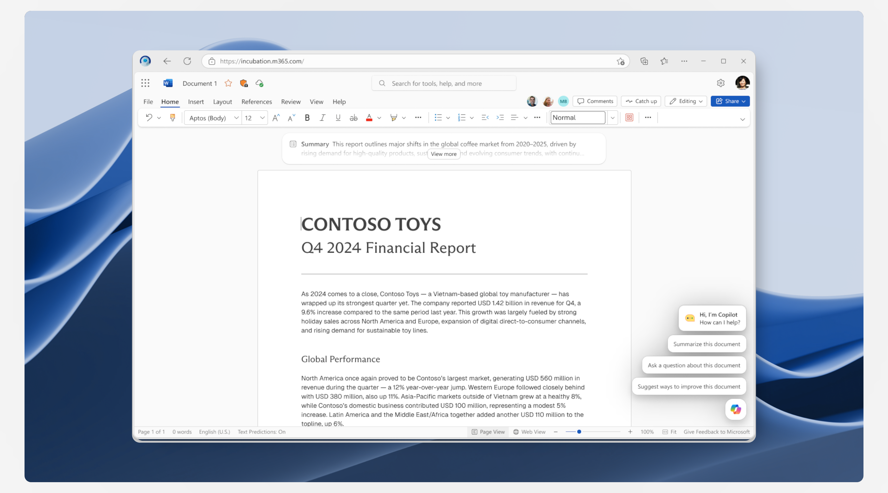888x493 pixels.
Task: Open more paragraph options ellipsis
Action: (x=537, y=118)
